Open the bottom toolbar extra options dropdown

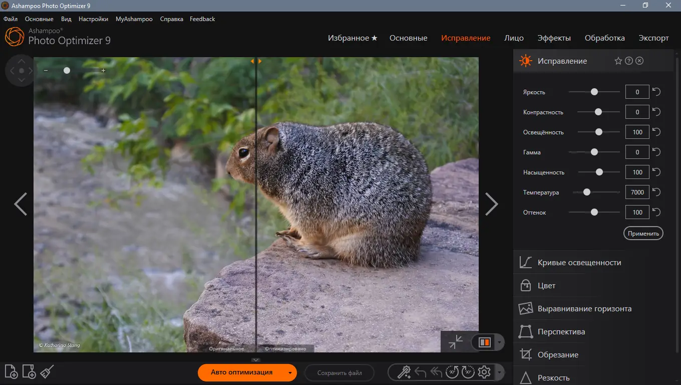click(499, 372)
